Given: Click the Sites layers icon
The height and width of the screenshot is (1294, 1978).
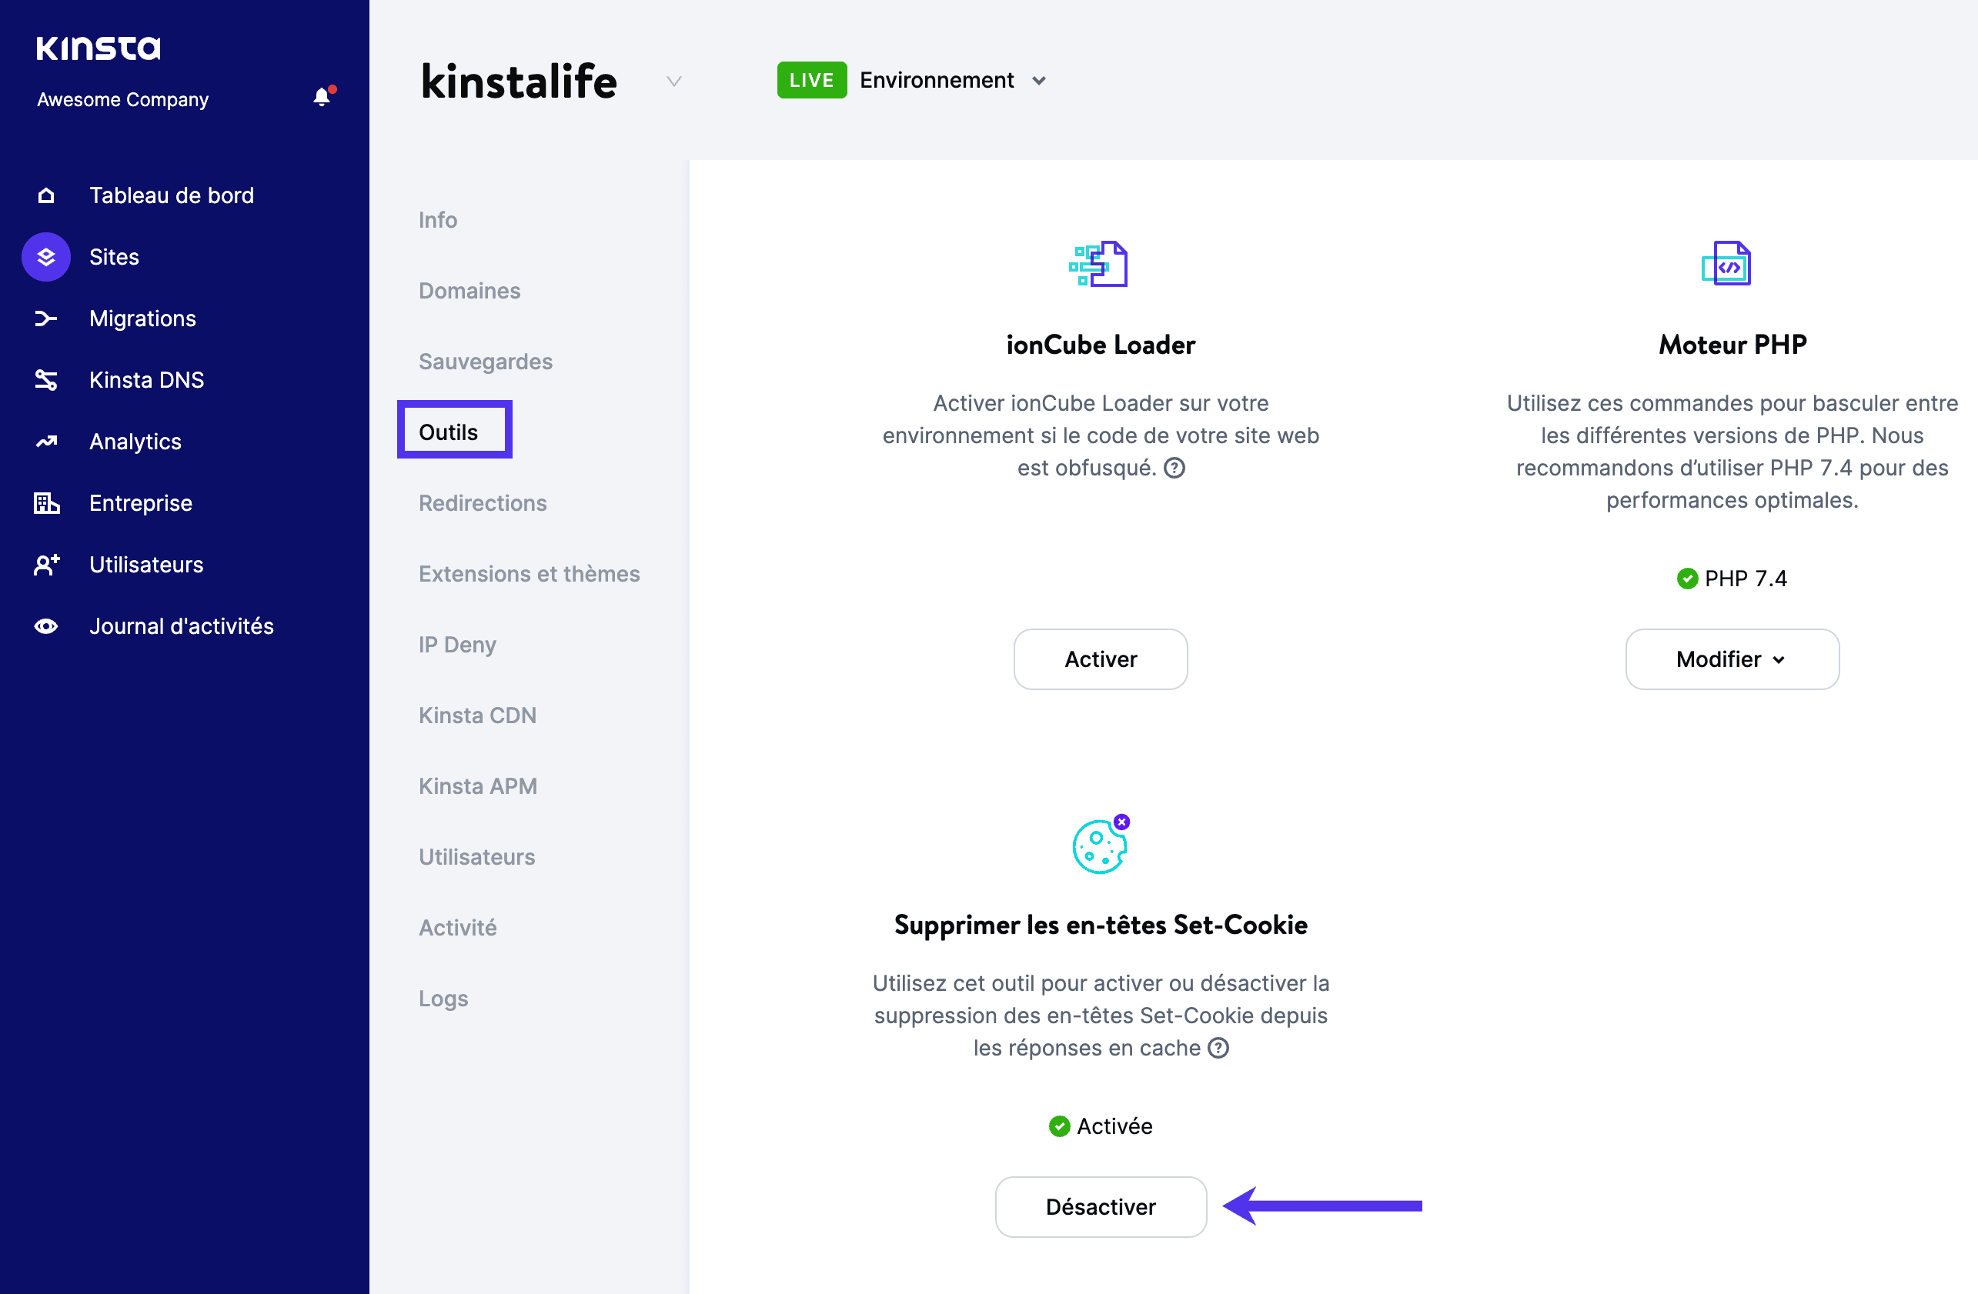Looking at the screenshot, I should coord(46,257).
